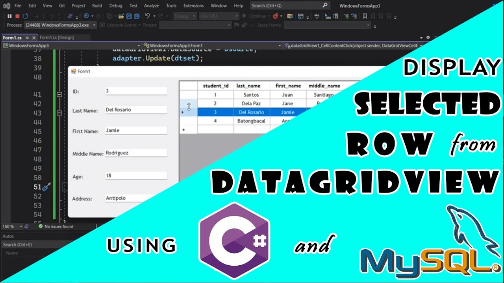Image resolution: width=504 pixels, height=283 pixels.
Task: Click the Age field showing 18
Action: (136, 176)
